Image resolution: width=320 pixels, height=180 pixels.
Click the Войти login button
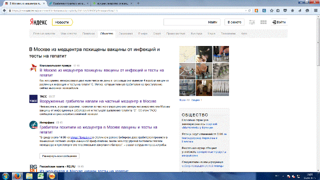click(279, 22)
